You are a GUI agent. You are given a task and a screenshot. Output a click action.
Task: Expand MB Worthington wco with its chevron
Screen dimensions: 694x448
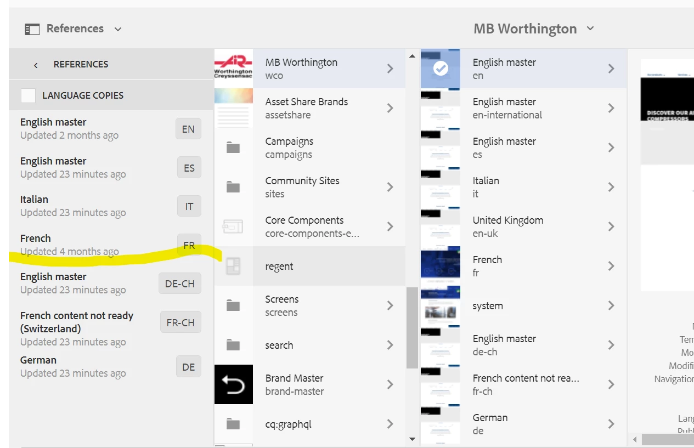click(390, 69)
